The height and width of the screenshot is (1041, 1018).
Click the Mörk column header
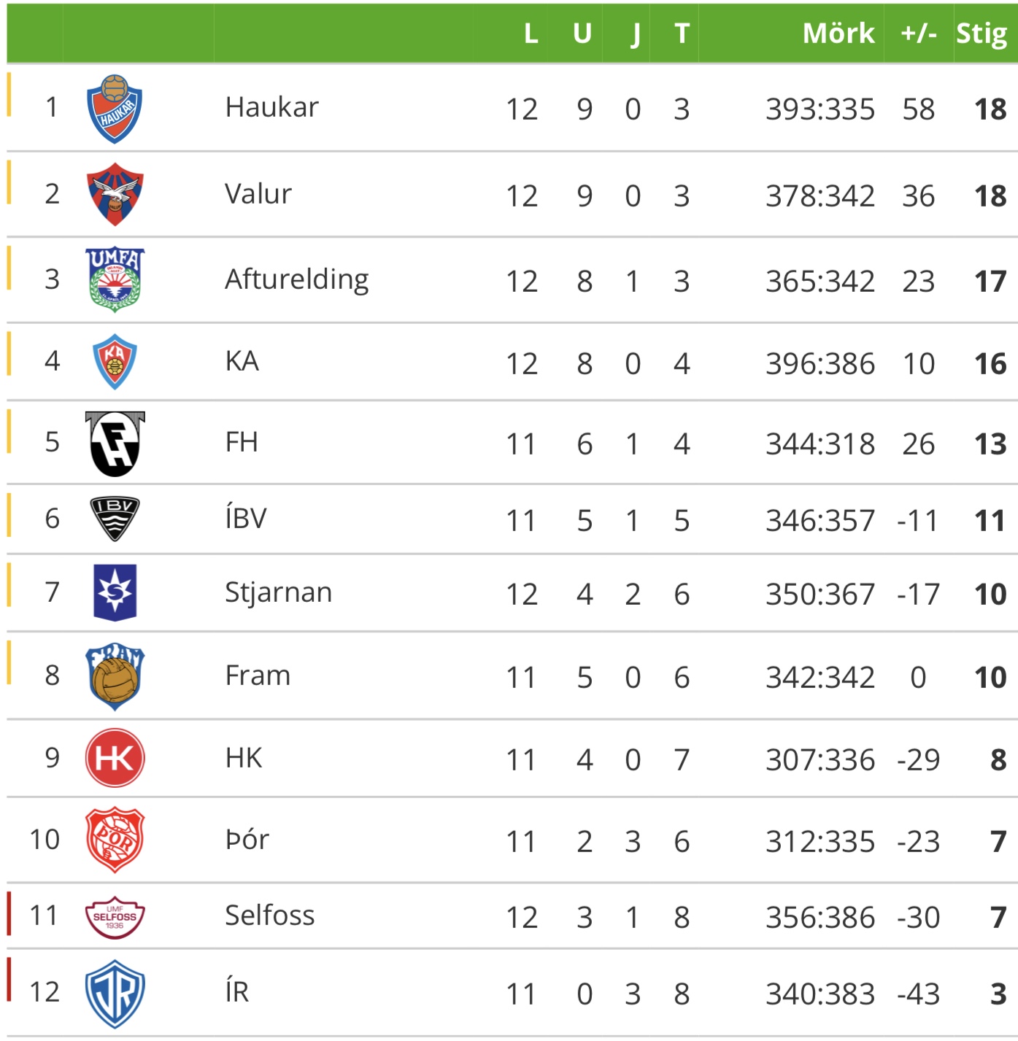(838, 34)
